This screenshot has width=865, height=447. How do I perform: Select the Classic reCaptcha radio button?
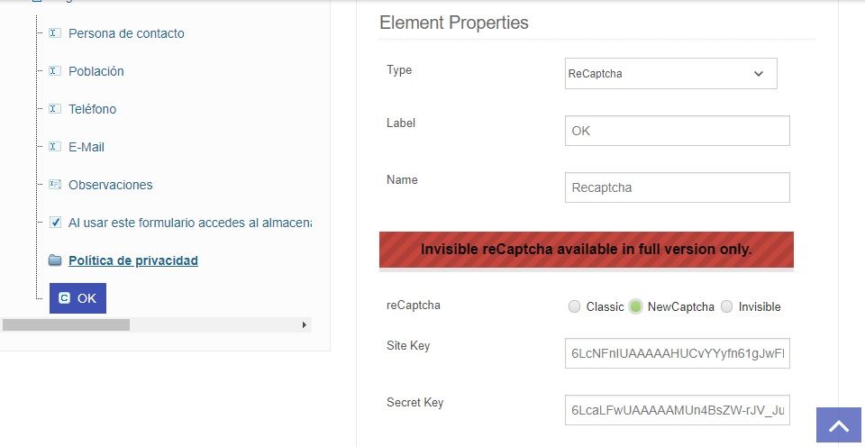pyautogui.click(x=574, y=306)
